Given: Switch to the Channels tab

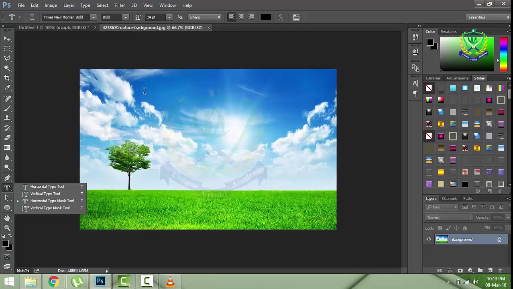Looking at the screenshot, I should click(x=450, y=199).
